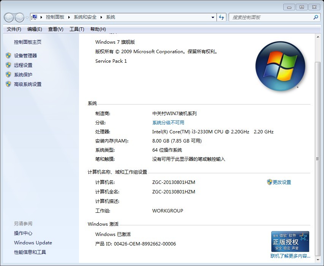
Task: Click the Windows 已激活 status text
Action: click(x=113, y=234)
